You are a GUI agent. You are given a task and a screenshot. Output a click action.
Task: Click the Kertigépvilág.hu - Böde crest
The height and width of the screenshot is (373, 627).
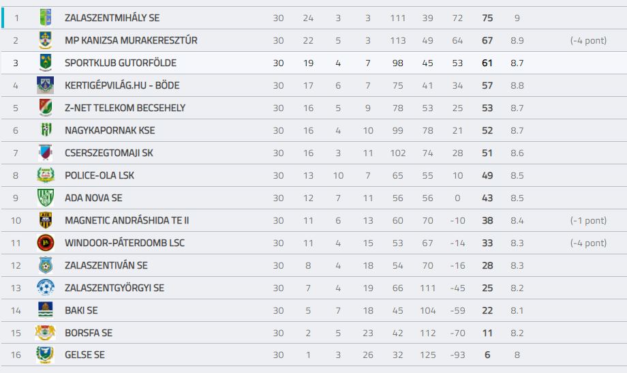click(x=45, y=85)
